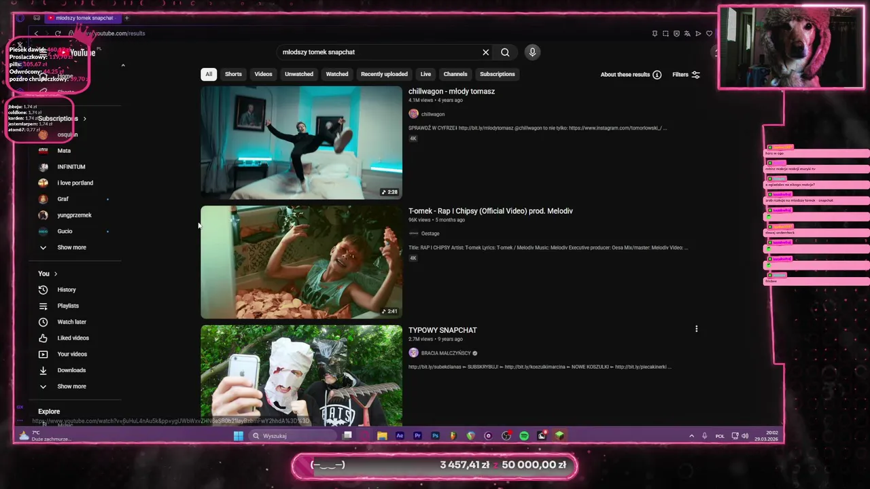Screen dimensions: 870x489
Task: Select the Subscriptions filter chip
Action: click(x=498, y=74)
